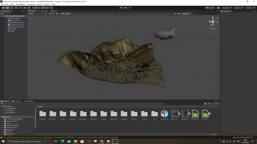Open Hierarchy panel options menu
This screenshot has height=144, width=257.
25,11
